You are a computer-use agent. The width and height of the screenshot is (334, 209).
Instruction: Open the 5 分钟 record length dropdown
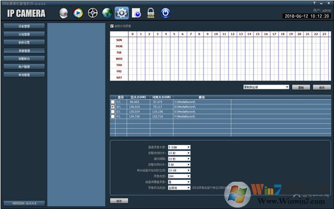(x=179, y=147)
